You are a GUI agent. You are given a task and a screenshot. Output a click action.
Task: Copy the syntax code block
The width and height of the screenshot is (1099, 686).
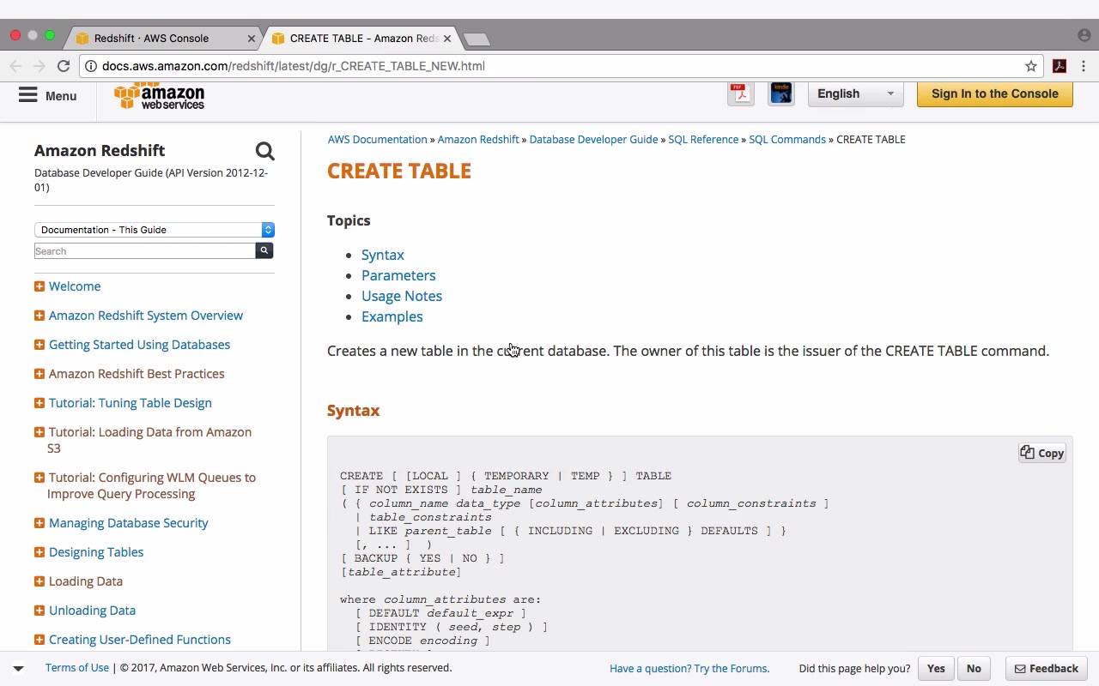click(x=1042, y=453)
